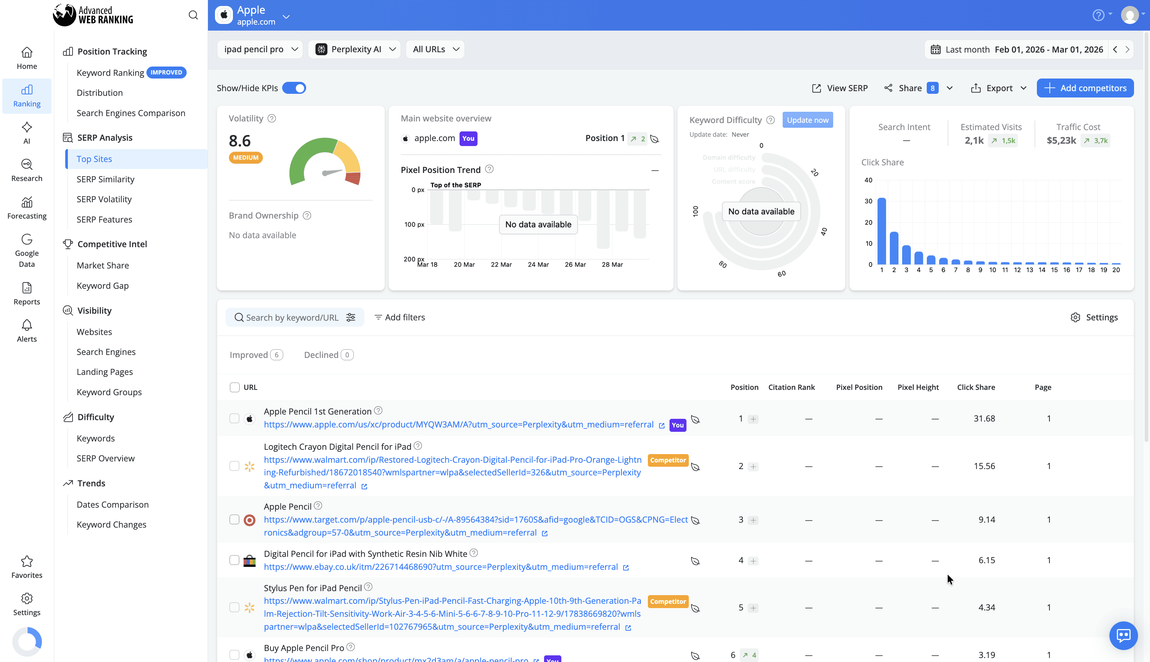Open SERP Volatility under SERP Analysis

coord(104,199)
